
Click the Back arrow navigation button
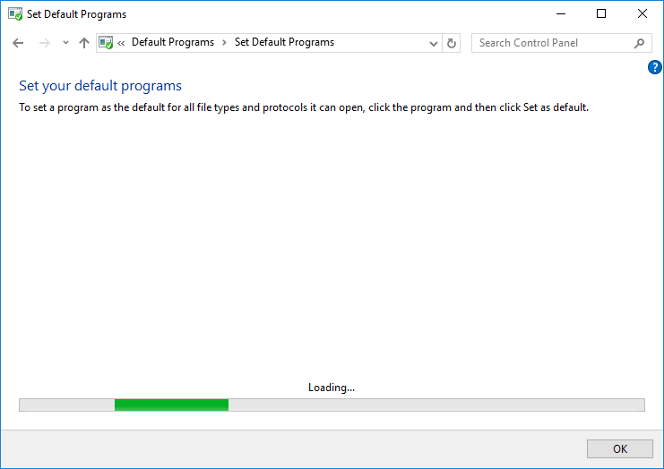point(18,43)
